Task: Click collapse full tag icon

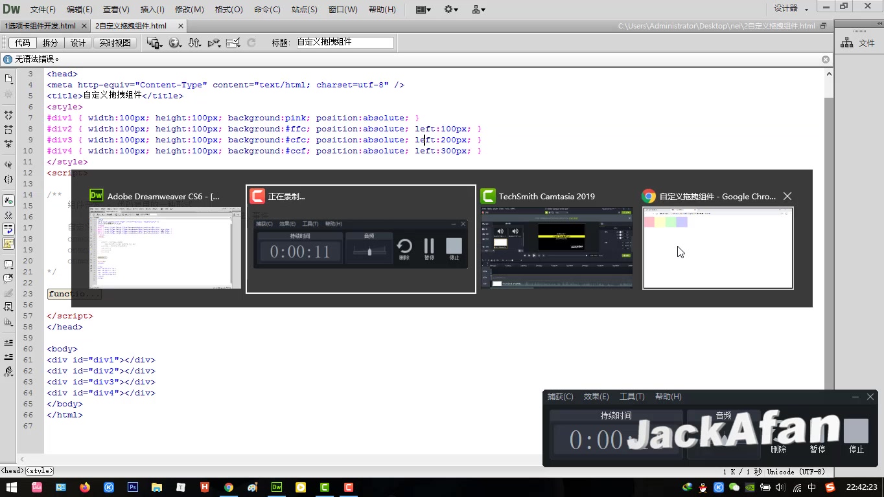Action: tap(8, 115)
